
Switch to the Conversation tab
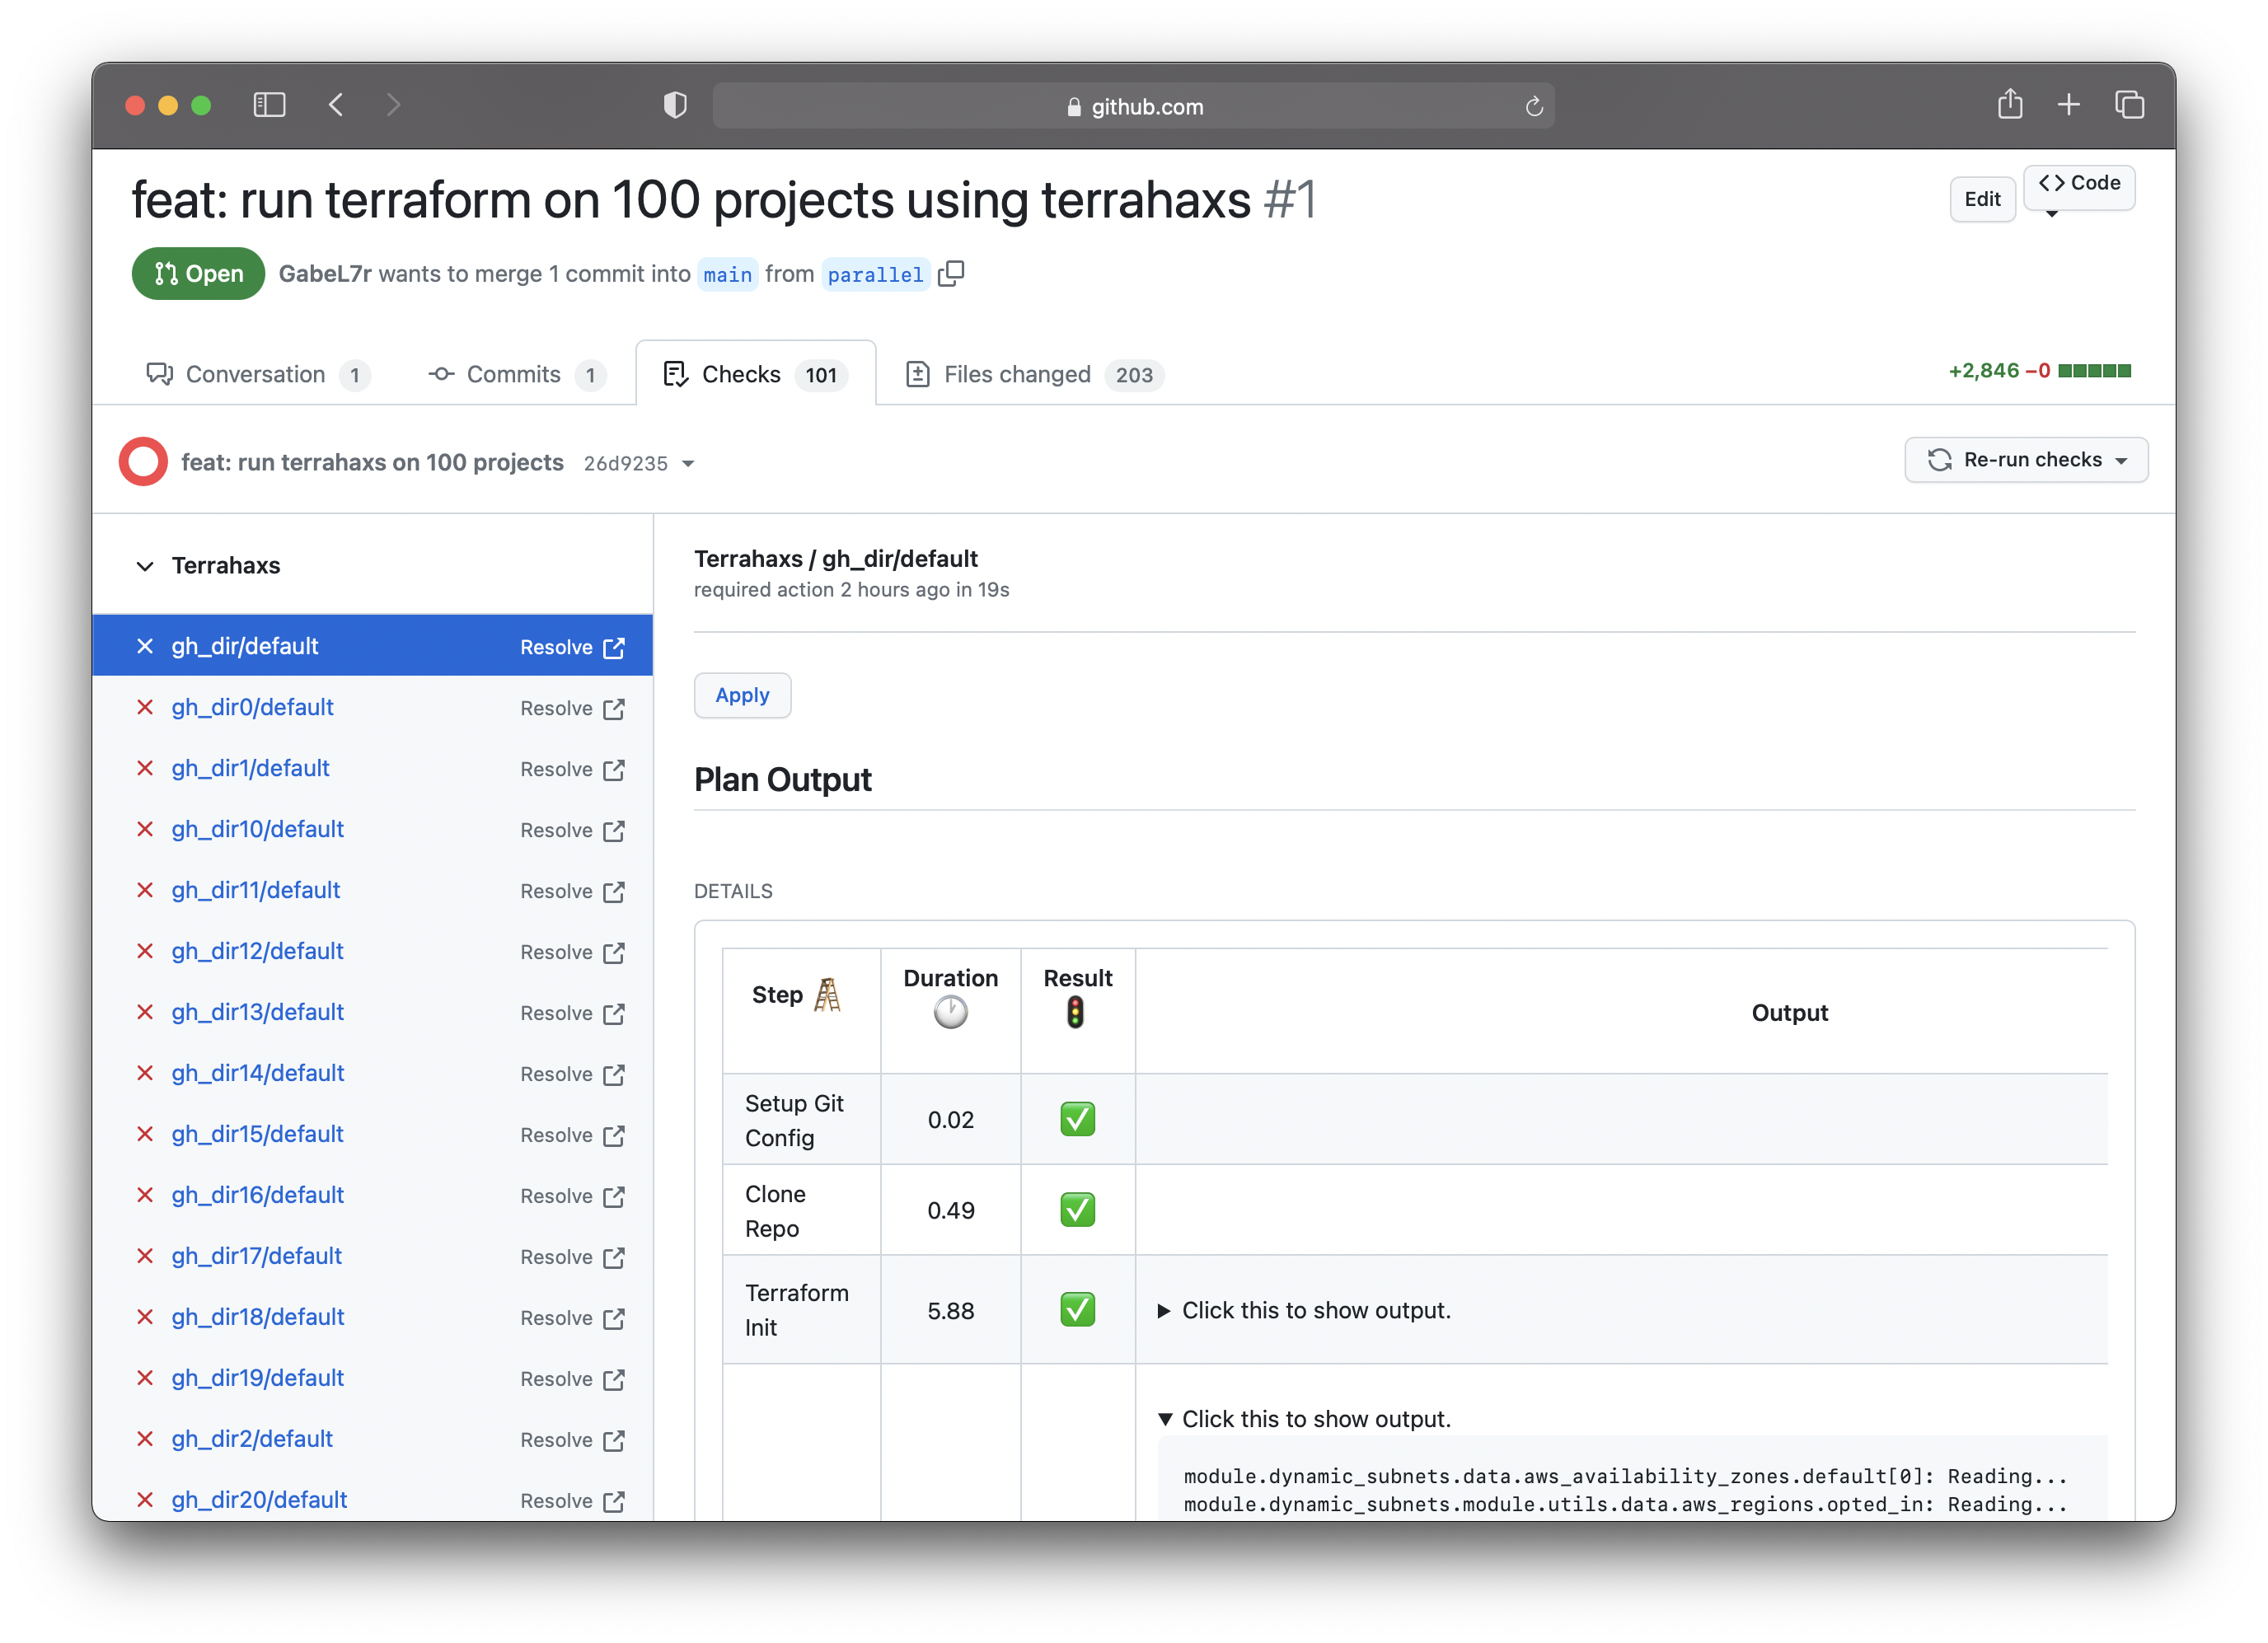click(x=258, y=374)
